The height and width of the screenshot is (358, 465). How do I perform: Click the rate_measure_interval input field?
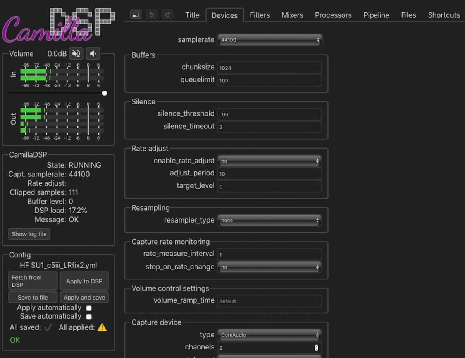click(x=269, y=254)
